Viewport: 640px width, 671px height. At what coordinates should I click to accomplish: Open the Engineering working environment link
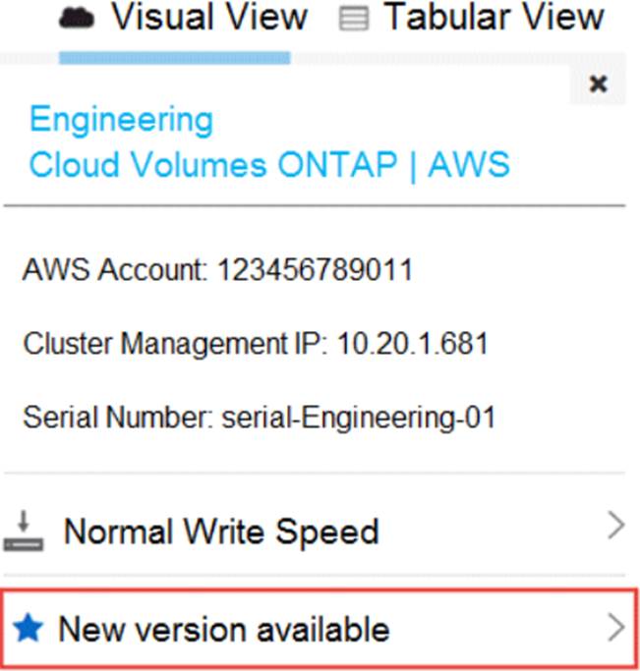click(121, 120)
